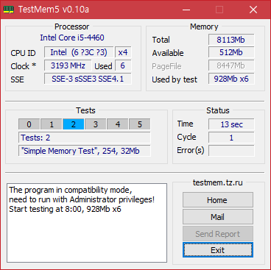Select test indicator box 0
The image size is (271, 270).
coord(29,124)
